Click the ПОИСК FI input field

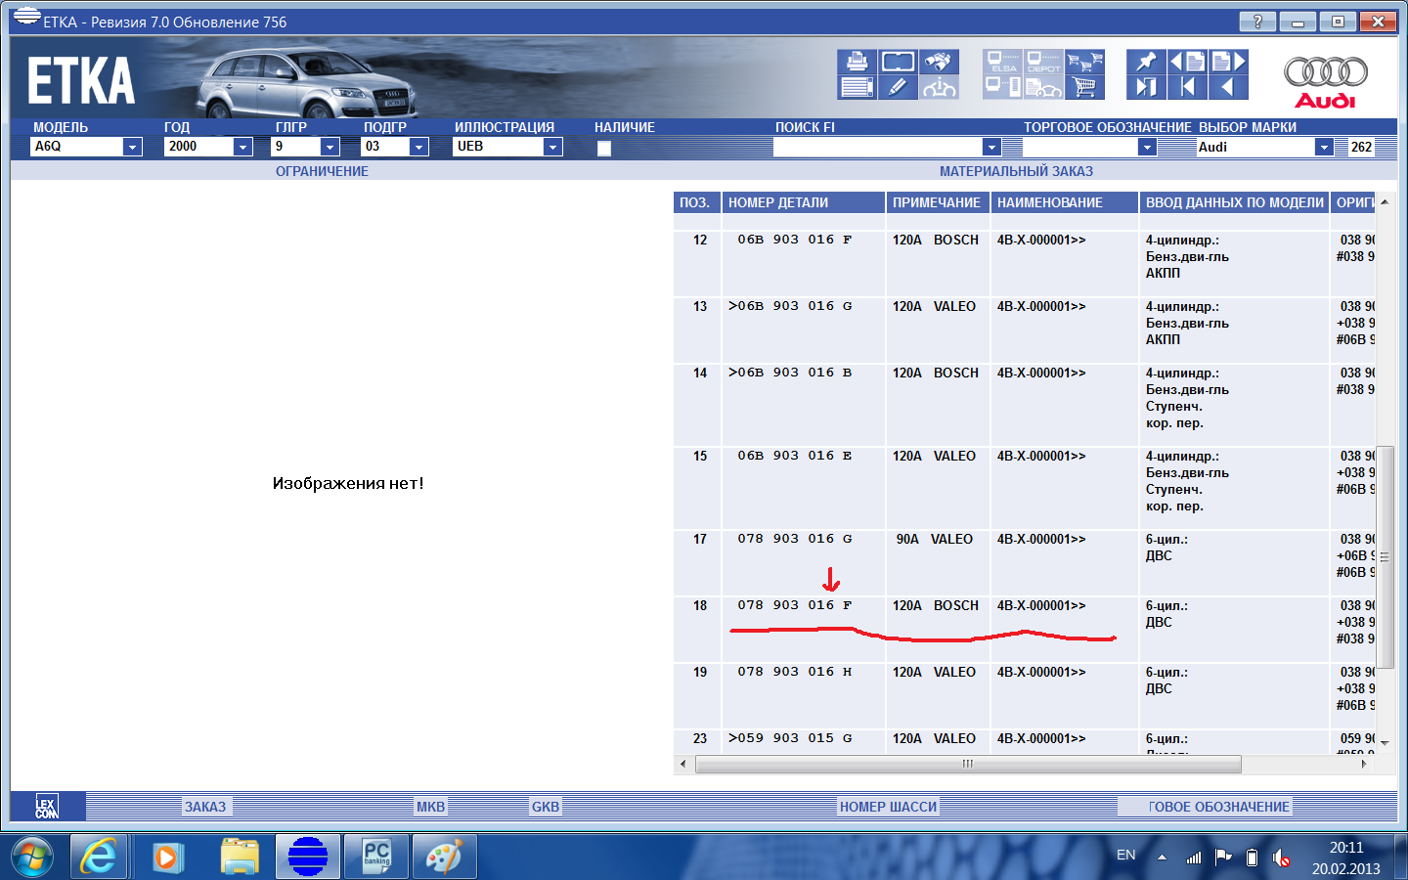click(877, 147)
